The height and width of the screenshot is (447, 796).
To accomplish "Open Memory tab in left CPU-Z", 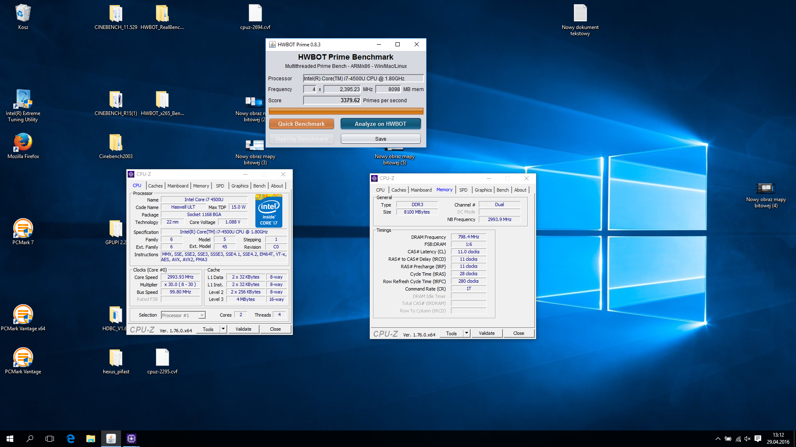I will point(201,186).
